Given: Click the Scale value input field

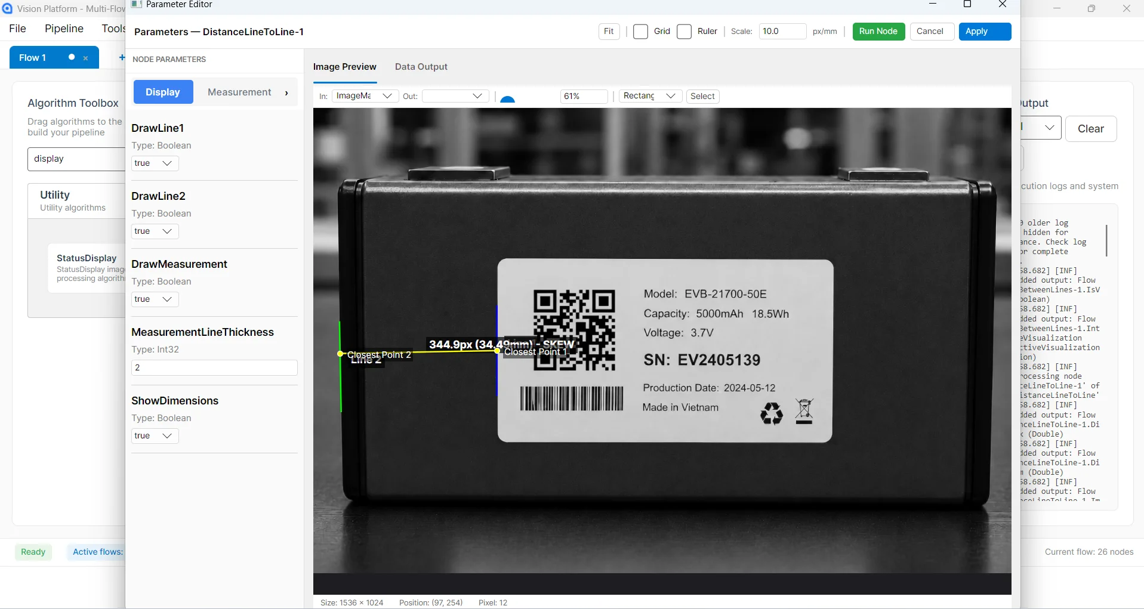Looking at the screenshot, I should coord(782,32).
